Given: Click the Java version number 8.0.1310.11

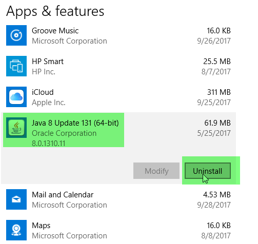Looking at the screenshot, I should [x=49, y=144].
